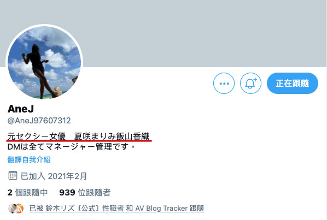Open followers you know link with 鈴木リズ
The height and width of the screenshot is (220, 327).
116,208
